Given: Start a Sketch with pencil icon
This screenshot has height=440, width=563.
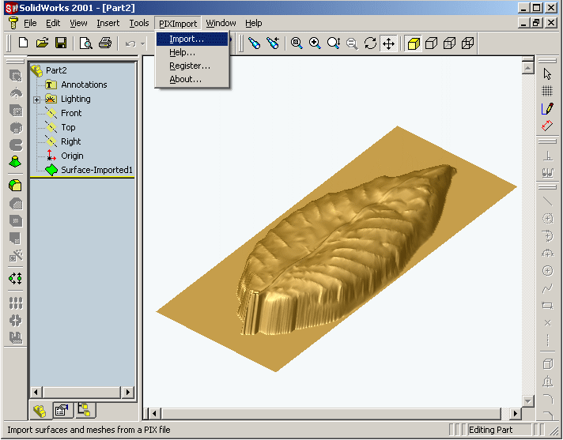Looking at the screenshot, I should [547, 108].
